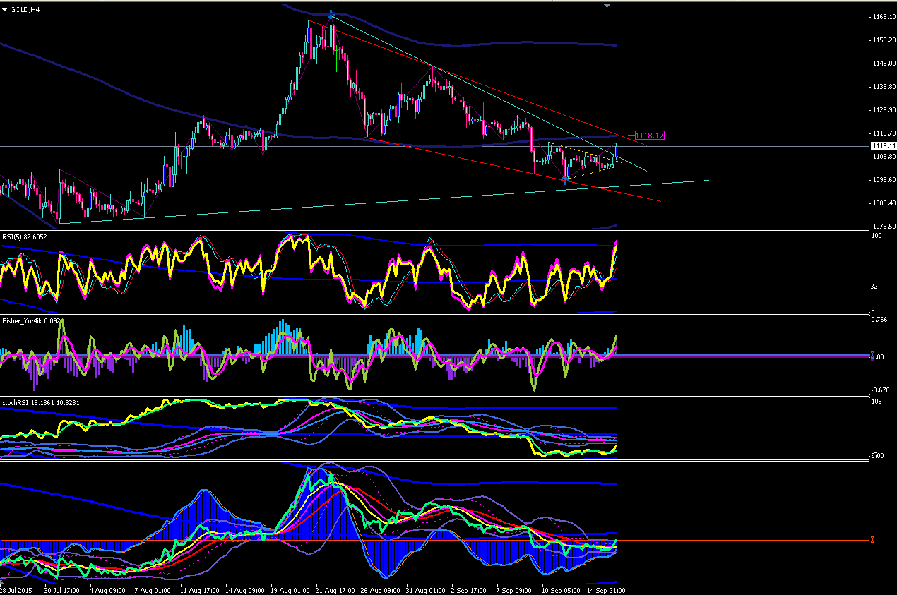Click the 1149.00 price axis value
This screenshot has width=897, height=595.
[883, 63]
